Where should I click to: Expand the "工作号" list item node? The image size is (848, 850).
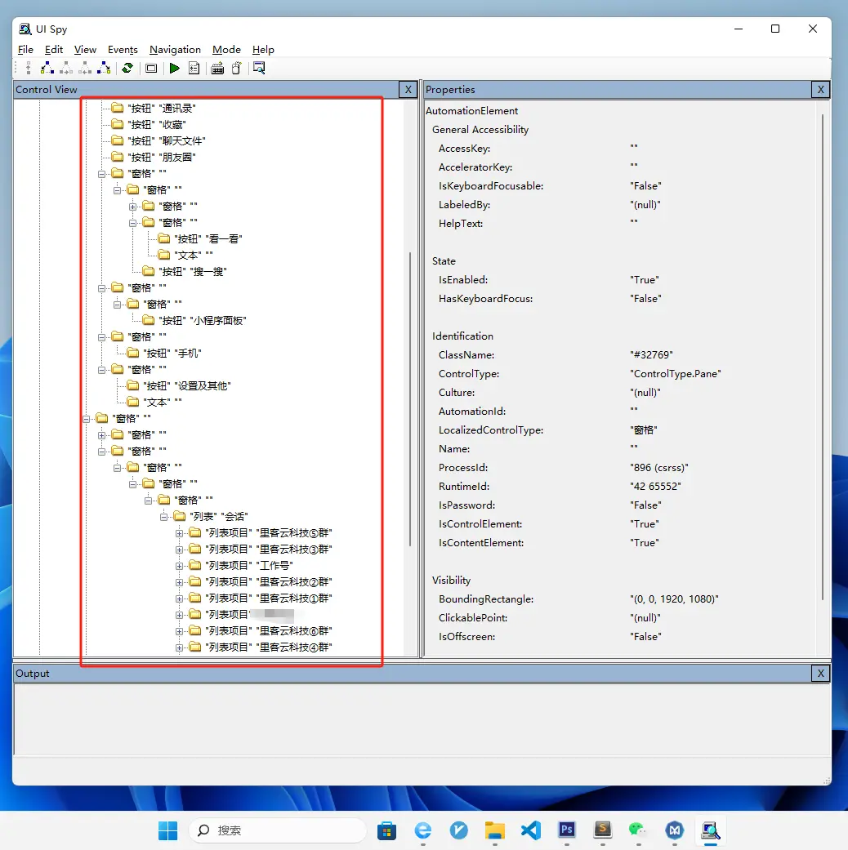[180, 565]
